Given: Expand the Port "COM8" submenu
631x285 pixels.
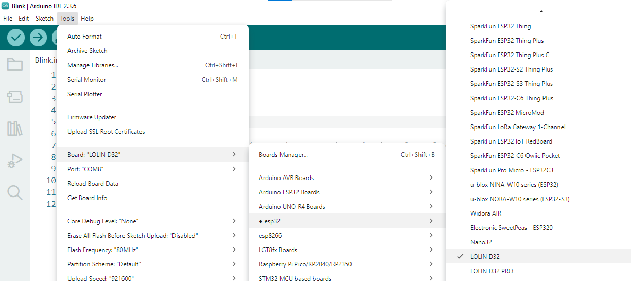Looking at the screenshot, I should tap(89, 169).
